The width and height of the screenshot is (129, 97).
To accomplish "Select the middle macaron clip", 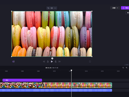I will click(x=57, y=85).
